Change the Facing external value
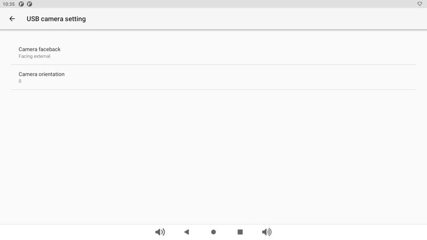 (x=34, y=57)
